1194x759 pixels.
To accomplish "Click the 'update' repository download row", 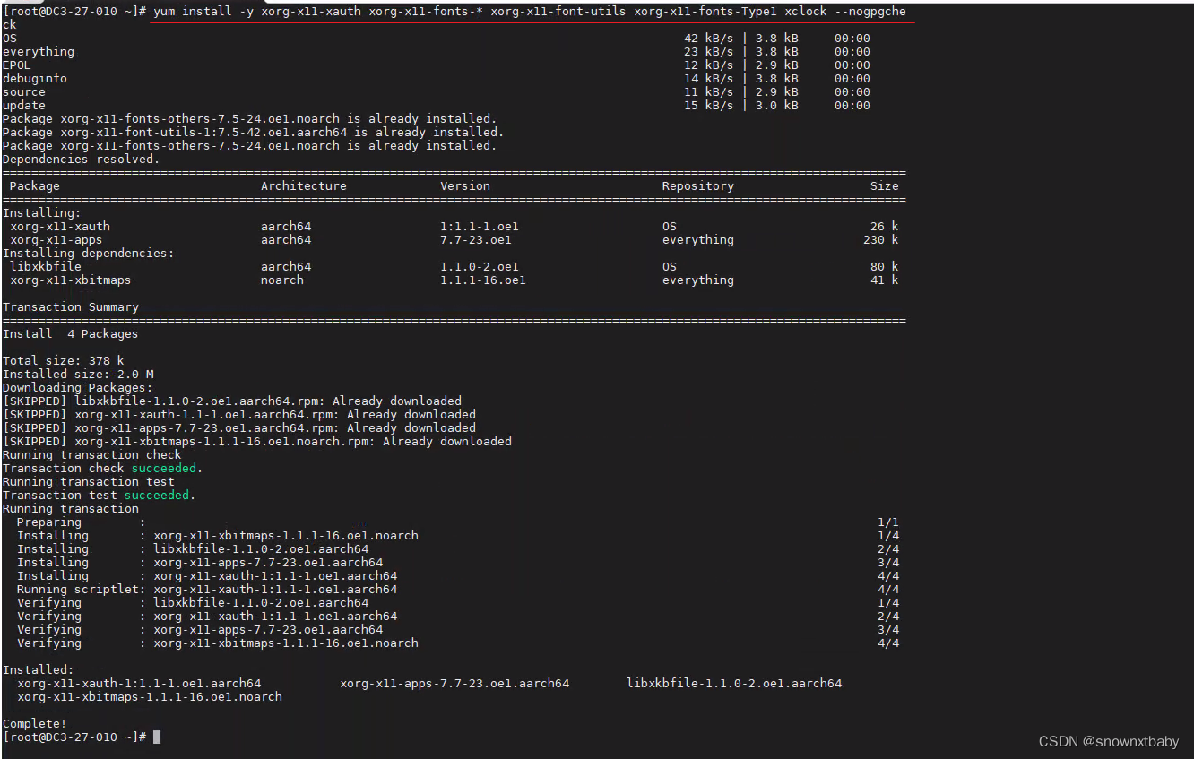I will pos(437,106).
